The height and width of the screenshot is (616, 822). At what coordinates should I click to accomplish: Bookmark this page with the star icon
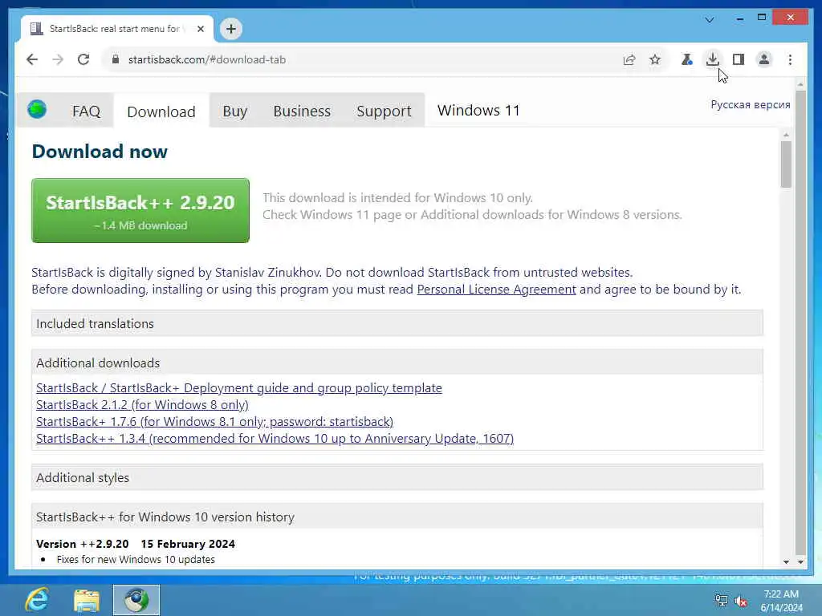pyautogui.click(x=655, y=59)
